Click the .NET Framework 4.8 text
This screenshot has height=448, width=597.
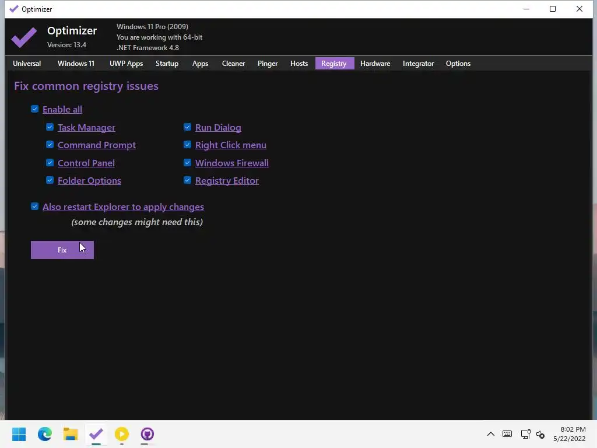click(148, 48)
